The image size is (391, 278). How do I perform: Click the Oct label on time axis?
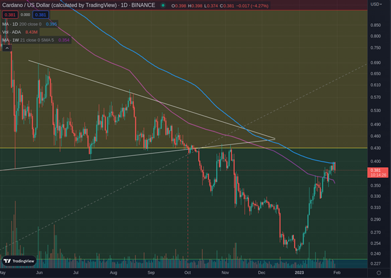pos(187,273)
